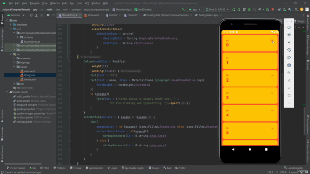Expand the drawable folder
Image resolution: width=310 pixels, height=174 pixels.
14,58
